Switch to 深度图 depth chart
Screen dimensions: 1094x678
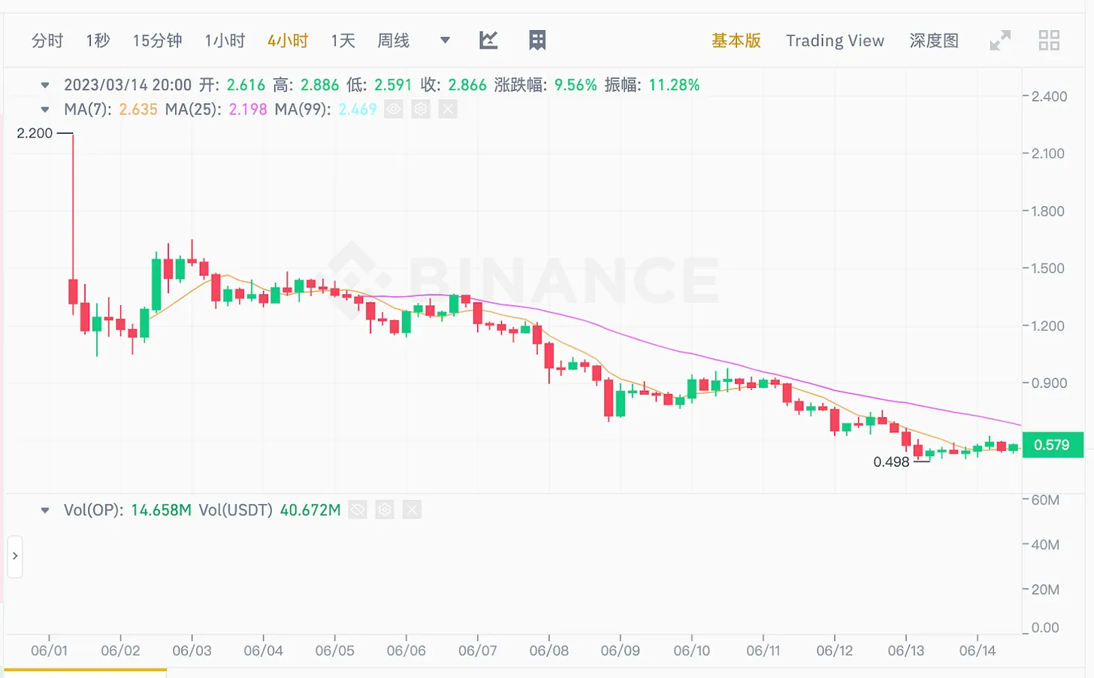[934, 41]
